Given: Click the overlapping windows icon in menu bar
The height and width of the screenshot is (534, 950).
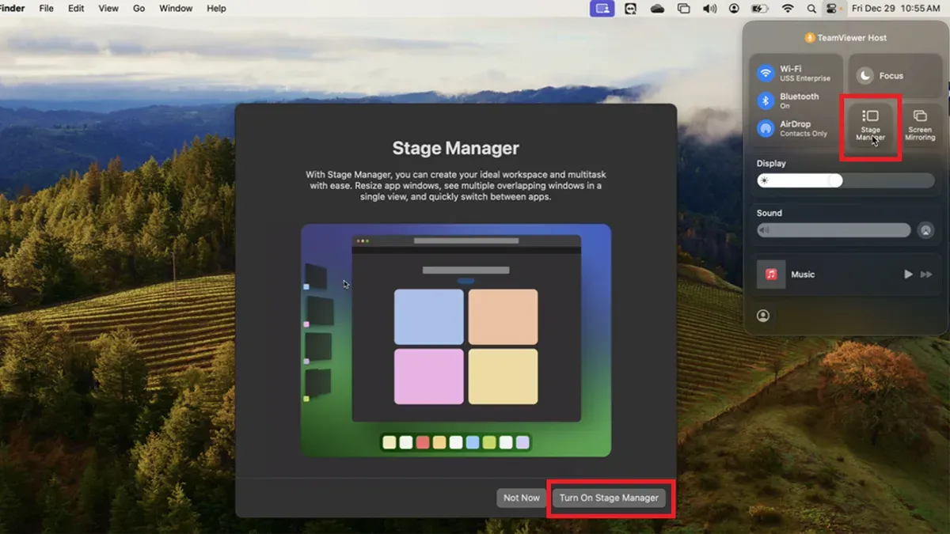Looking at the screenshot, I should pyautogui.click(x=683, y=9).
